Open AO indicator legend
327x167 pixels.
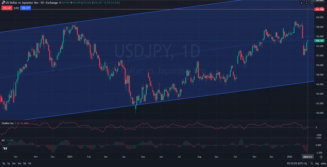(x=3, y=140)
